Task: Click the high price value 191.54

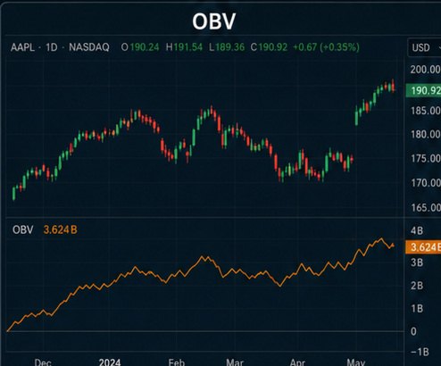Action: click(x=188, y=47)
